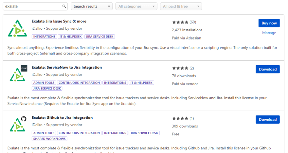This screenshot has width=288, height=153.
Task: Download Exalate Github to Jira Integration
Action: (x=268, y=120)
